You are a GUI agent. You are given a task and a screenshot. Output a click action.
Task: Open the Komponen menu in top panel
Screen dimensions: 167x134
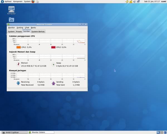(18, 1)
